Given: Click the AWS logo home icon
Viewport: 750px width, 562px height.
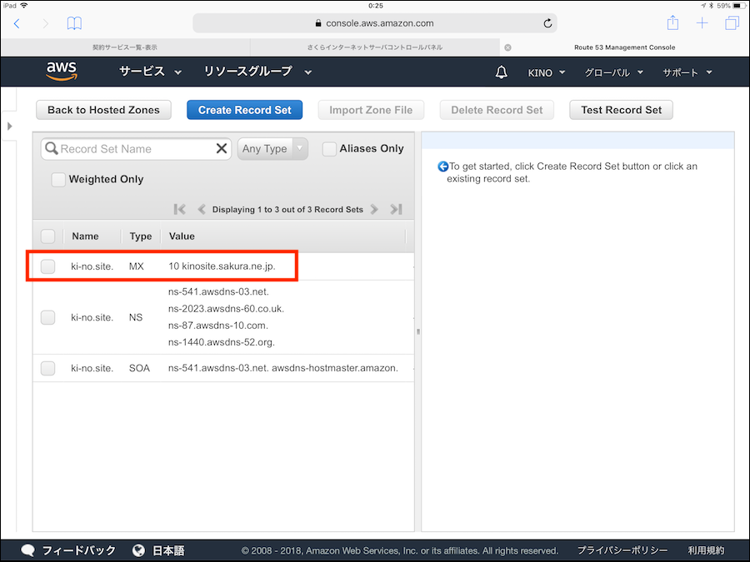Looking at the screenshot, I should click(62, 72).
